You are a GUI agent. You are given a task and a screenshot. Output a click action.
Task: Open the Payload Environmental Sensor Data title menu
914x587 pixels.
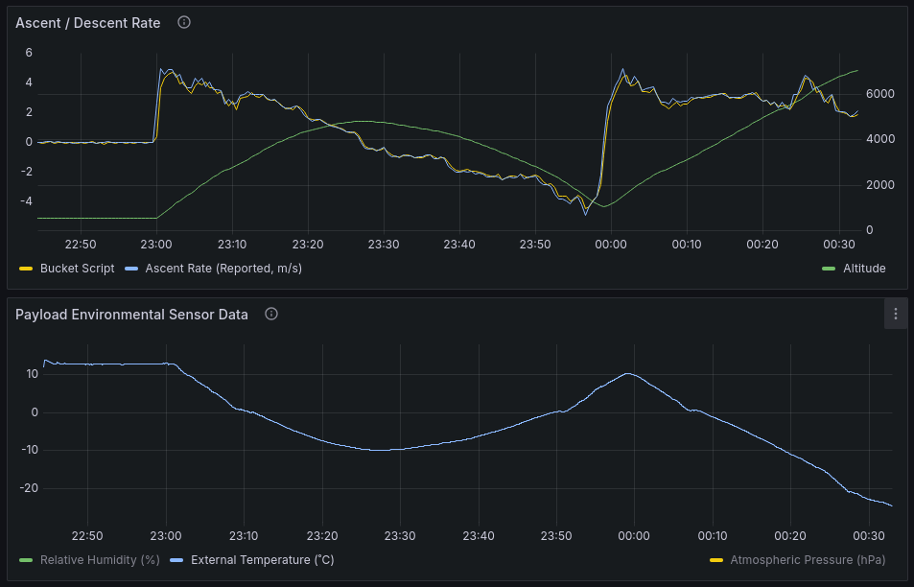coord(131,314)
